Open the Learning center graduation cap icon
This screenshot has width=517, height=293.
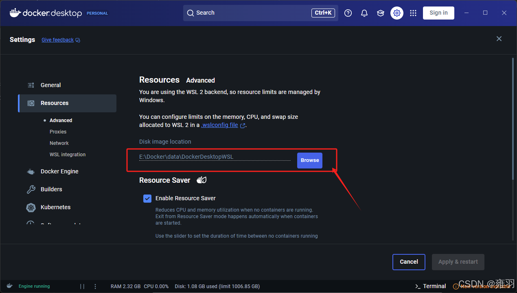(381, 13)
